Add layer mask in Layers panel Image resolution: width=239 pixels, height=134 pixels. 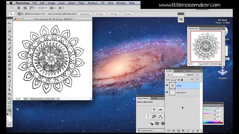coord(179,131)
